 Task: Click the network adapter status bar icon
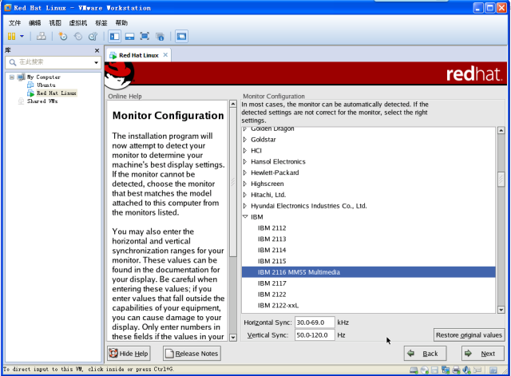[x=446, y=370]
